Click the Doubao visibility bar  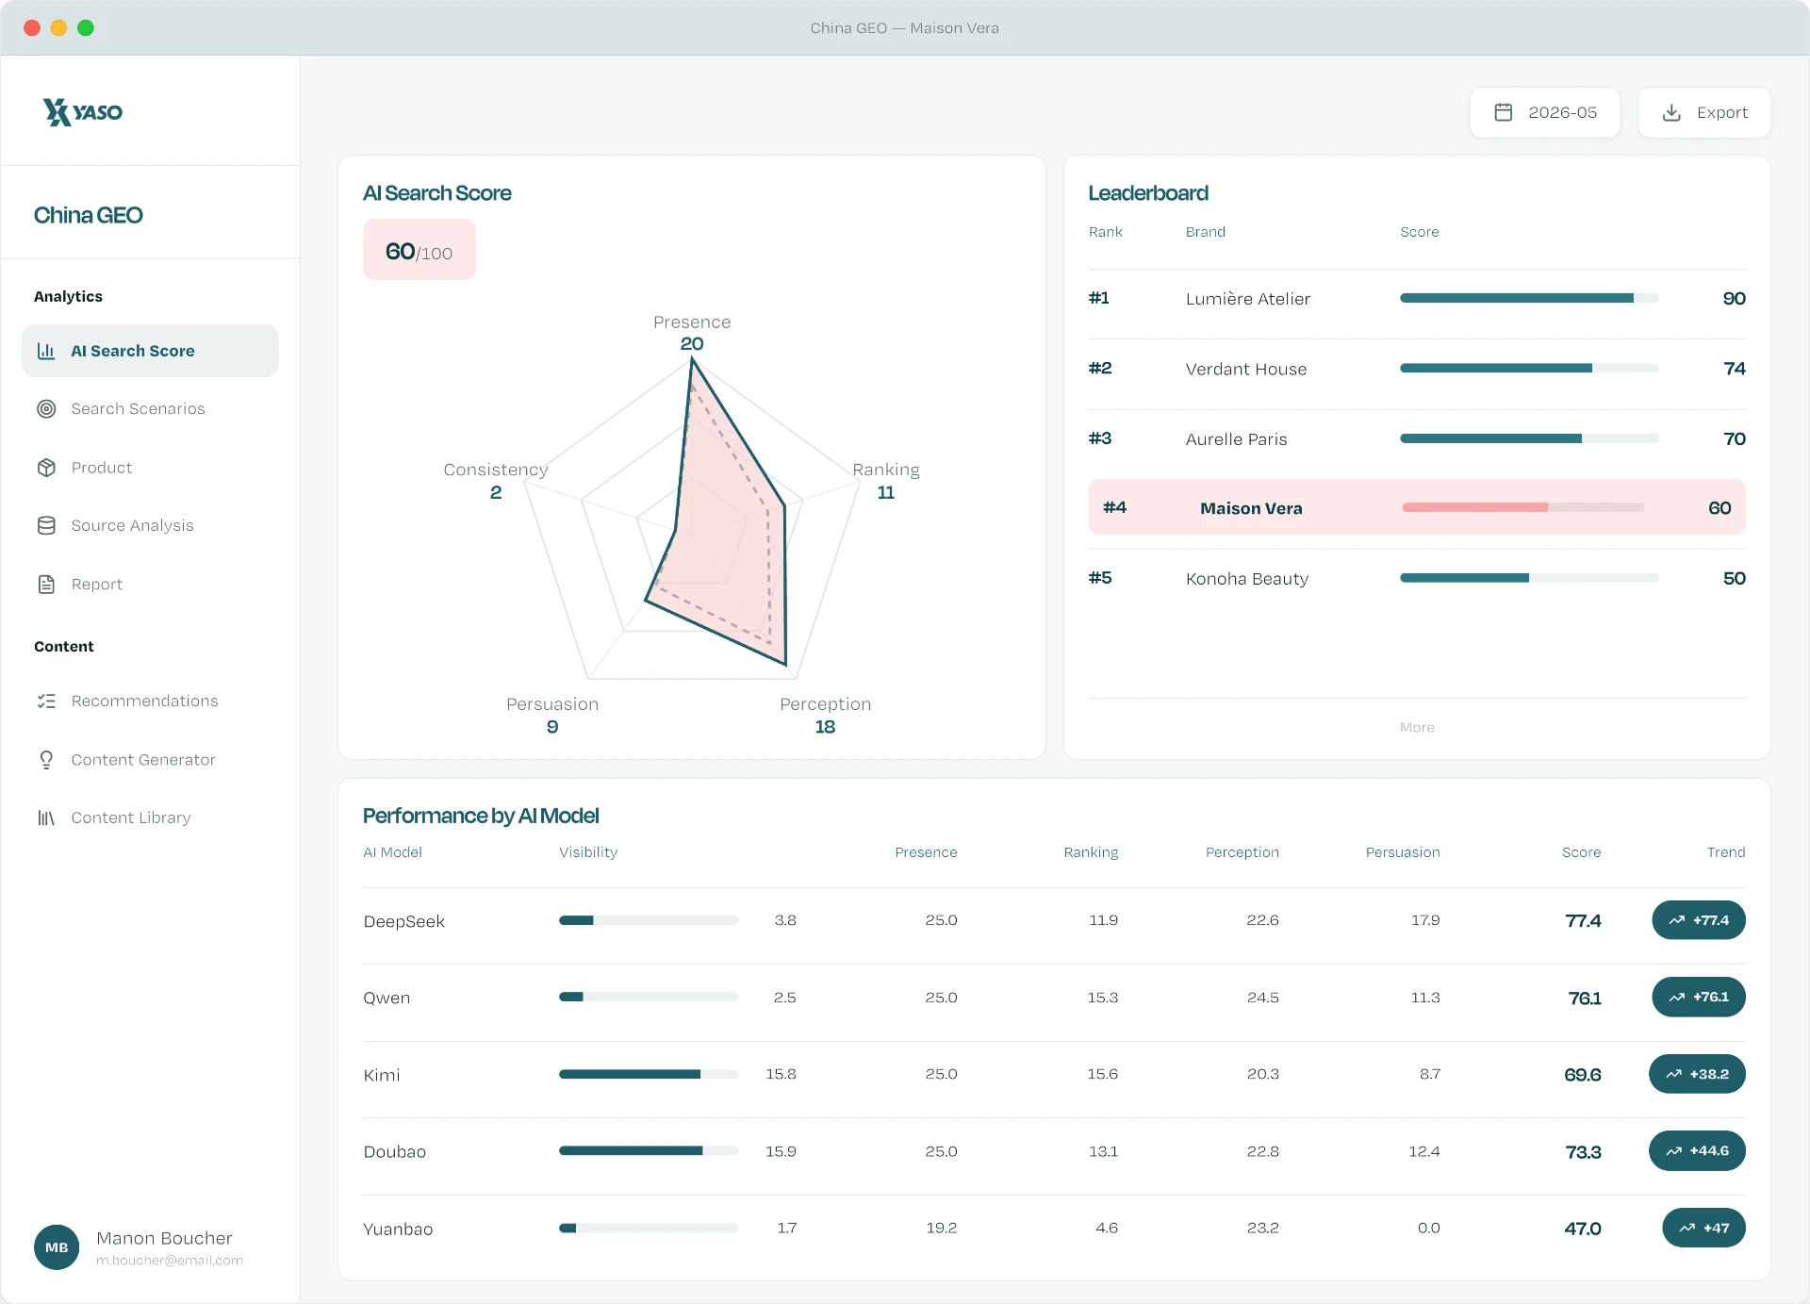pos(649,1150)
